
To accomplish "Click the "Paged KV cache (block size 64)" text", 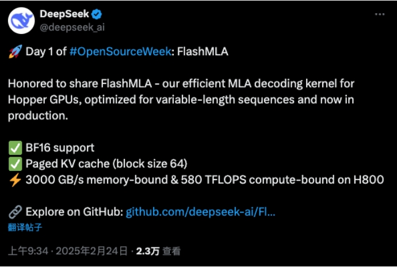I will coord(106,164).
